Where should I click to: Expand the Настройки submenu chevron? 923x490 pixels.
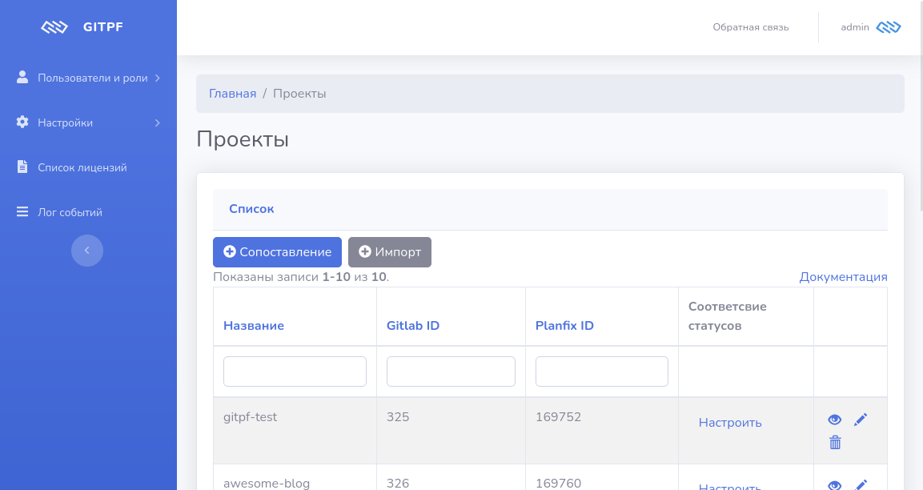pyautogui.click(x=157, y=122)
